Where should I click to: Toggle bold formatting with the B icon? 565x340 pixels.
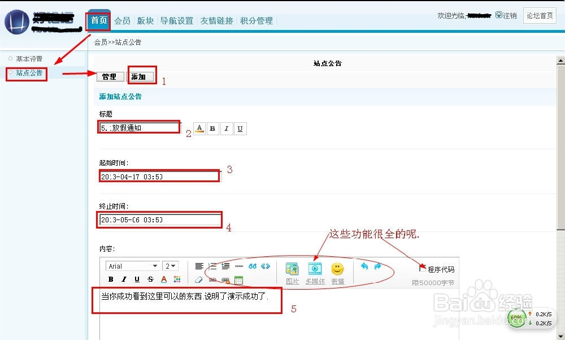(111, 279)
